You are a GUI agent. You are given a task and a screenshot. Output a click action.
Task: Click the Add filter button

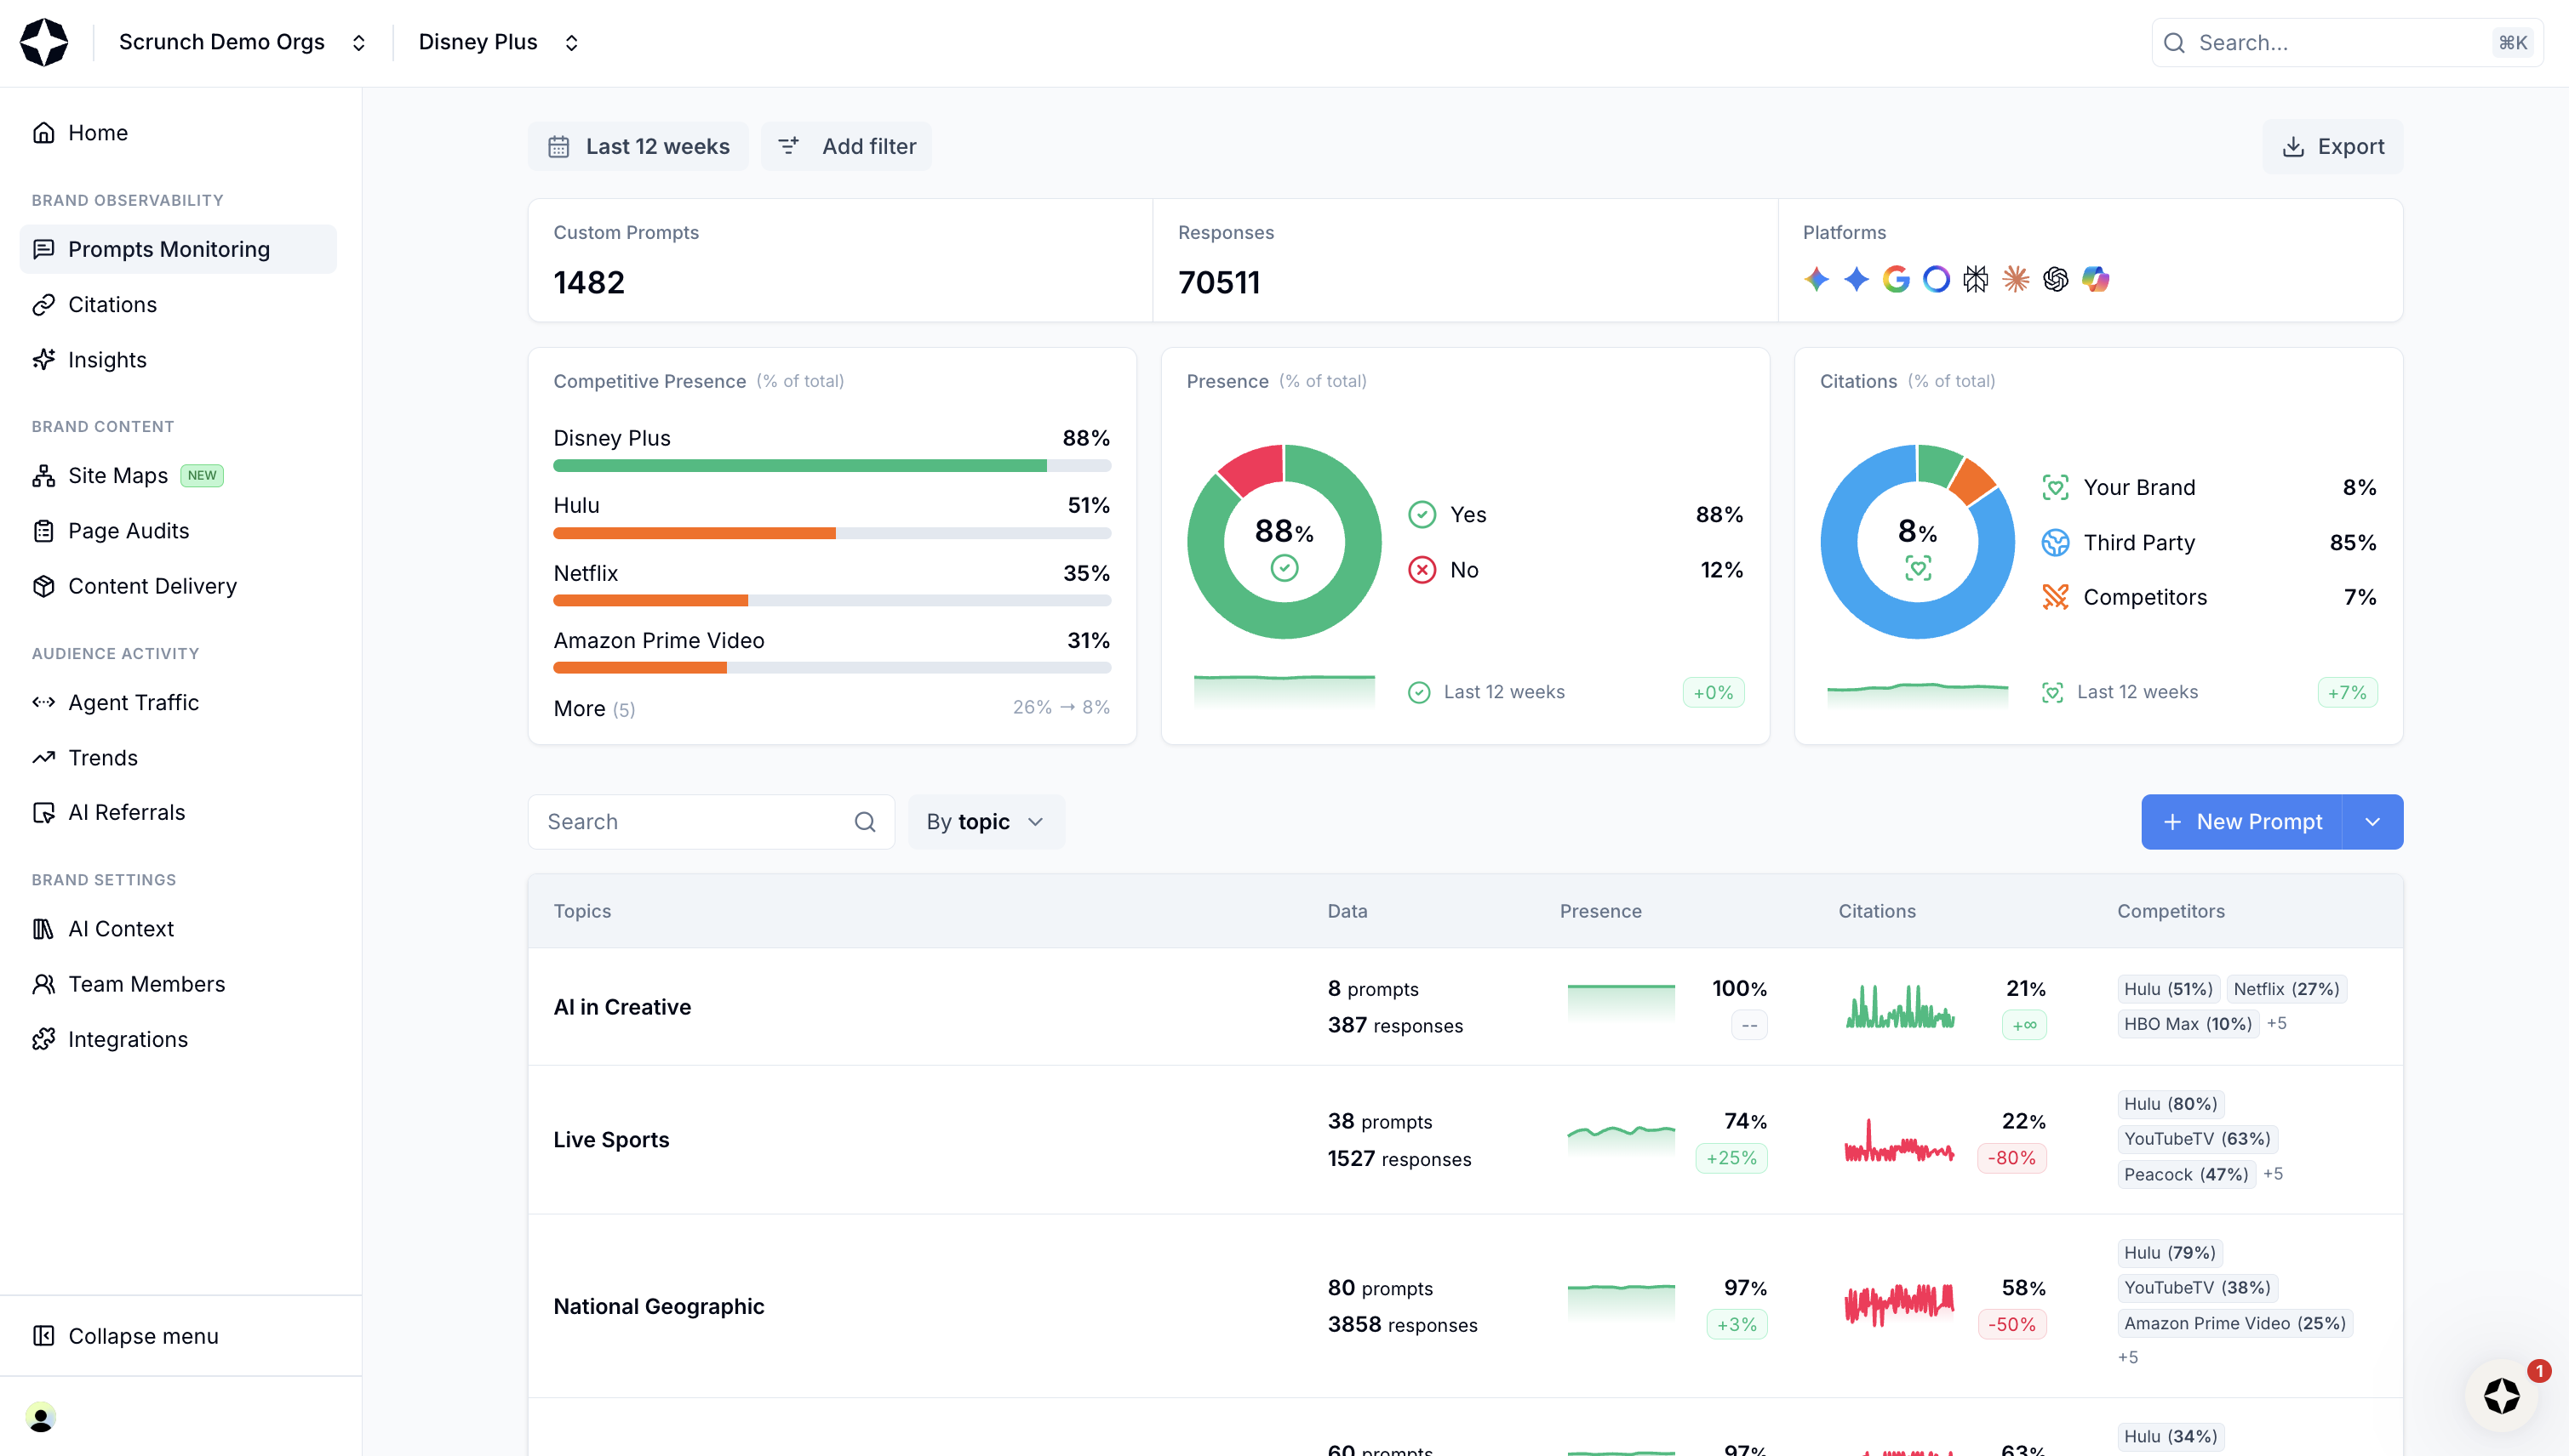(847, 147)
